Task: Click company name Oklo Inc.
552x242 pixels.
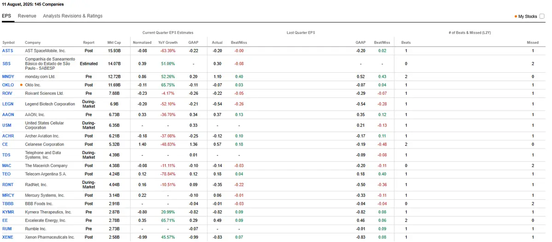Action: [x=33, y=85]
